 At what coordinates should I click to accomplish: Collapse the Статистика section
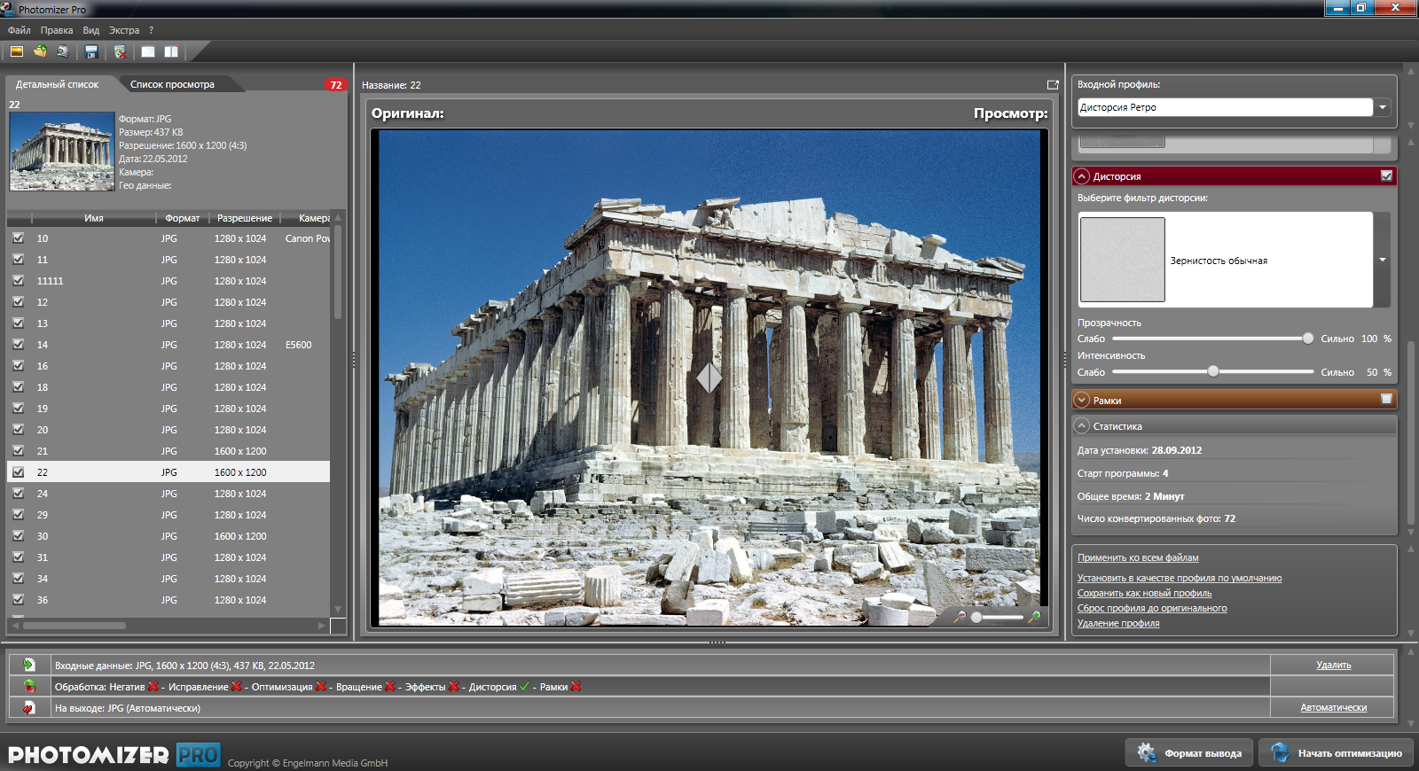[x=1082, y=426]
